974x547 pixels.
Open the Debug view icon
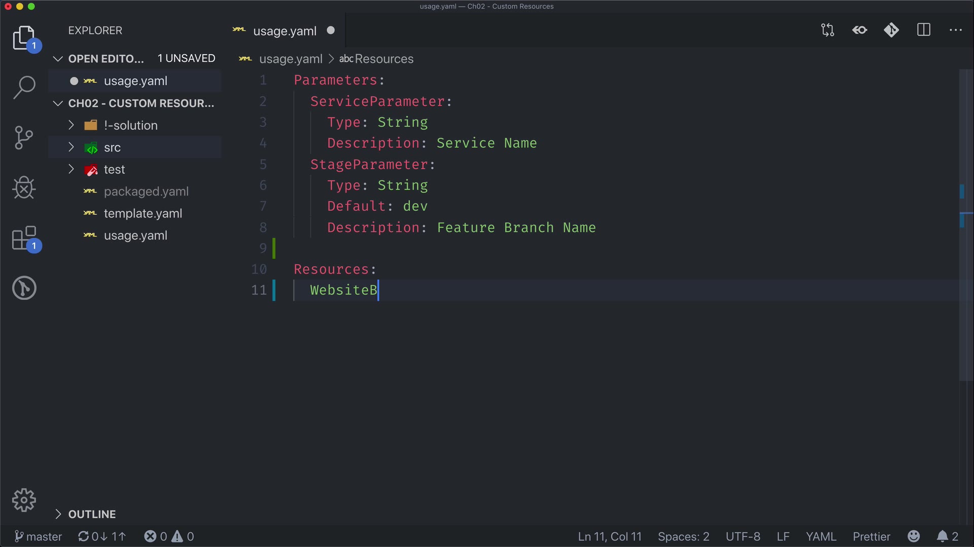coord(24,188)
